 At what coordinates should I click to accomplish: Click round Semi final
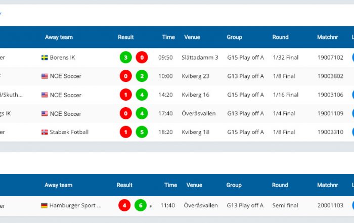[285, 205]
